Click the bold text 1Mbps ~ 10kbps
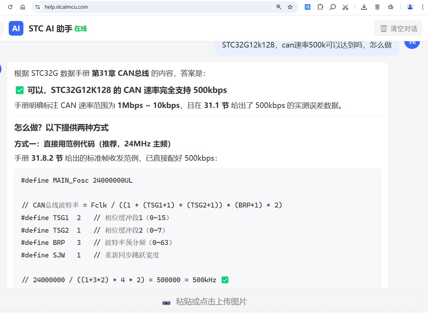 (x=148, y=105)
